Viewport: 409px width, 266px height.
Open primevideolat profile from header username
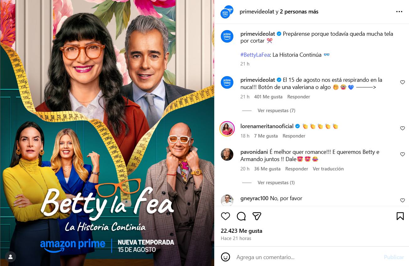[257, 12]
